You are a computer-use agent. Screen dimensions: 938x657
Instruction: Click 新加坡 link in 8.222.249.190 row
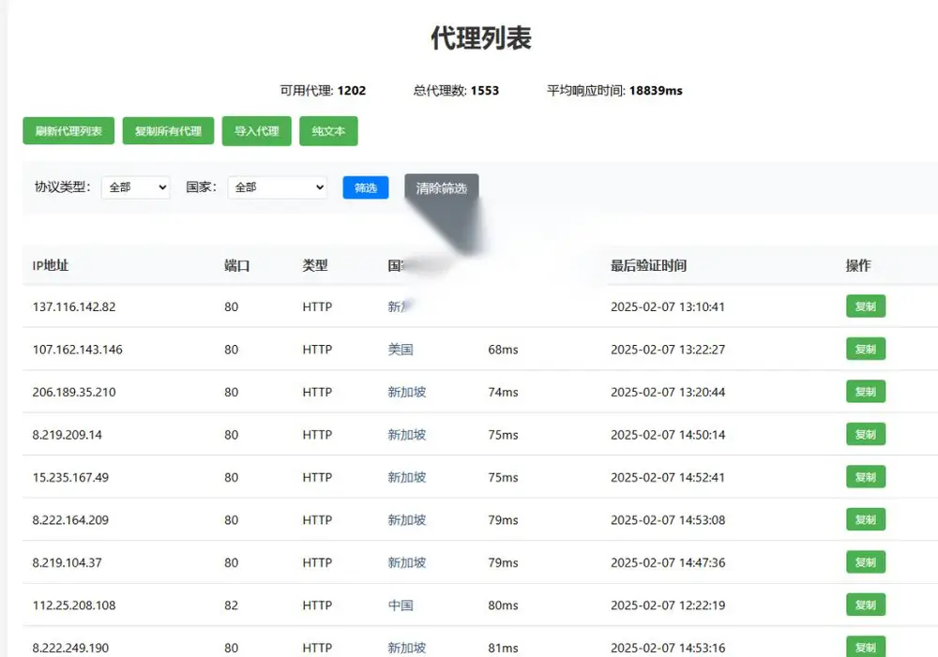(x=407, y=648)
